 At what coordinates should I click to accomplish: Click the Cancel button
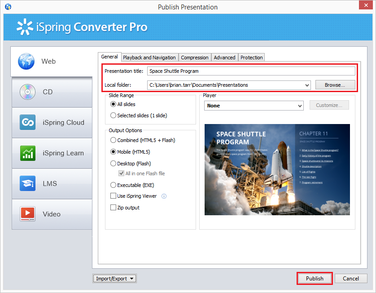[351, 278]
